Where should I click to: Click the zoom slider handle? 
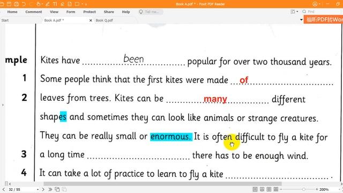pyautogui.click(x=304, y=189)
